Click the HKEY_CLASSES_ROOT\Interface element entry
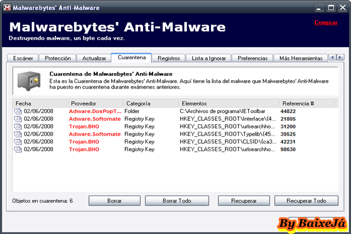 click(x=228, y=119)
